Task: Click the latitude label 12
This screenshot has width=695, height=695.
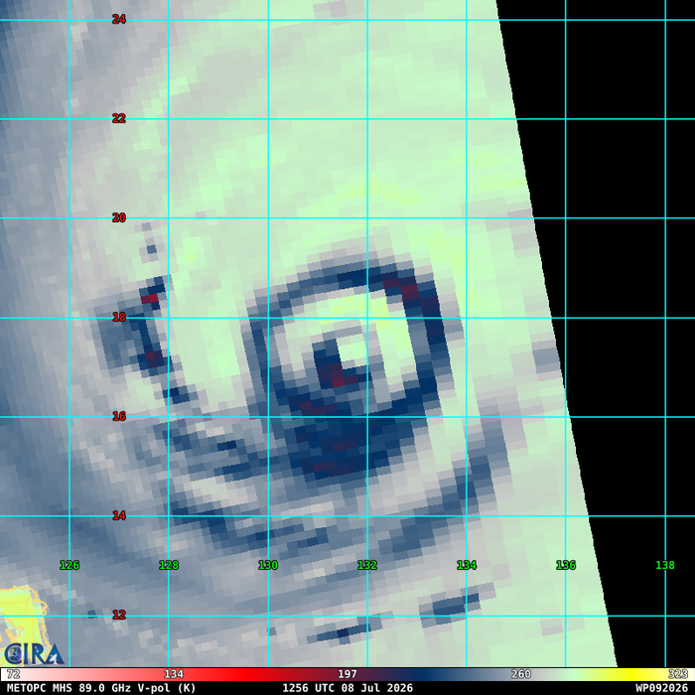Action: tap(119, 615)
